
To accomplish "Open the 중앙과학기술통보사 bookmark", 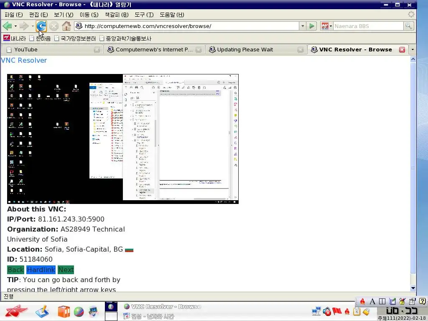I will (125, 38).
